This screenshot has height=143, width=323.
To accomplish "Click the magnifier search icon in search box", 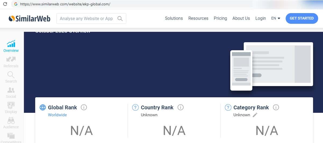I will [120, 18].
